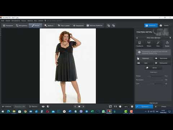Open help question mark in figure panel
The width and height of the screenshot is (173, 130).
point(170,38)
